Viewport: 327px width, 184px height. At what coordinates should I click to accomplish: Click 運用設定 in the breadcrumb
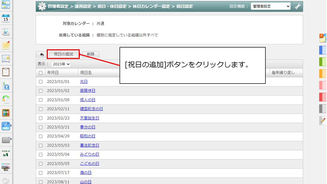coord(83,6)
